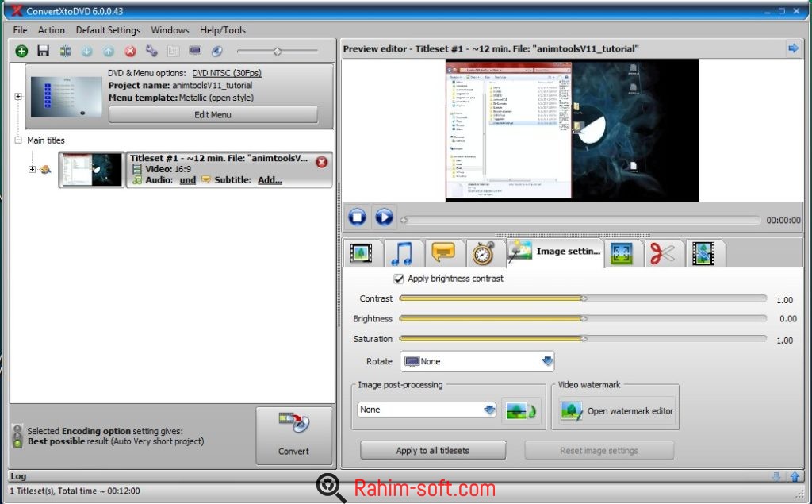Toggle Apply brightness contrast checkbox

[399, 279]
